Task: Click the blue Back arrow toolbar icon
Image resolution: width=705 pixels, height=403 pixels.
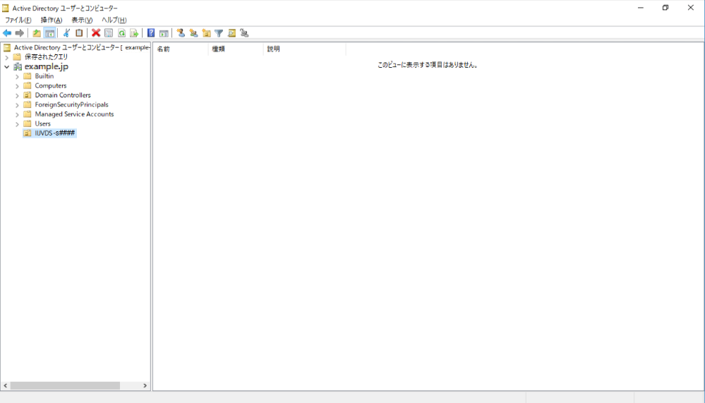Action: [x=7, y=33]
